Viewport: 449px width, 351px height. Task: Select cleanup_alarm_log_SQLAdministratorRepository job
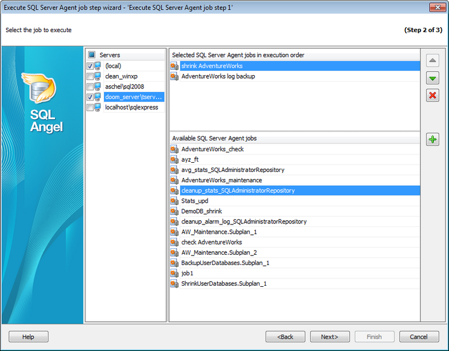(x=300, y=221)
